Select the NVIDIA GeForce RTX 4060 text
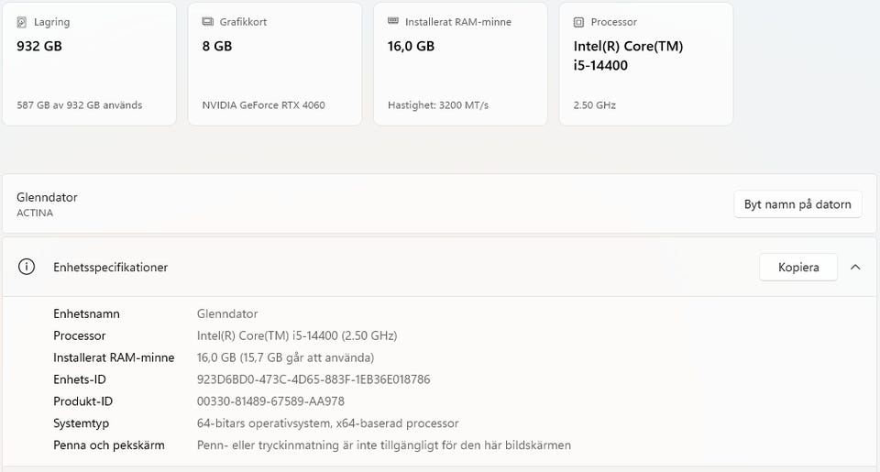Screen dimensions: 880x472 (263, 105)
